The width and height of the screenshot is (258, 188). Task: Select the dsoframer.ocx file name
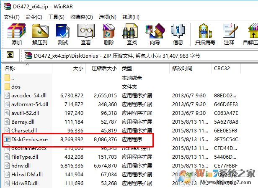(x=29, y=148)
